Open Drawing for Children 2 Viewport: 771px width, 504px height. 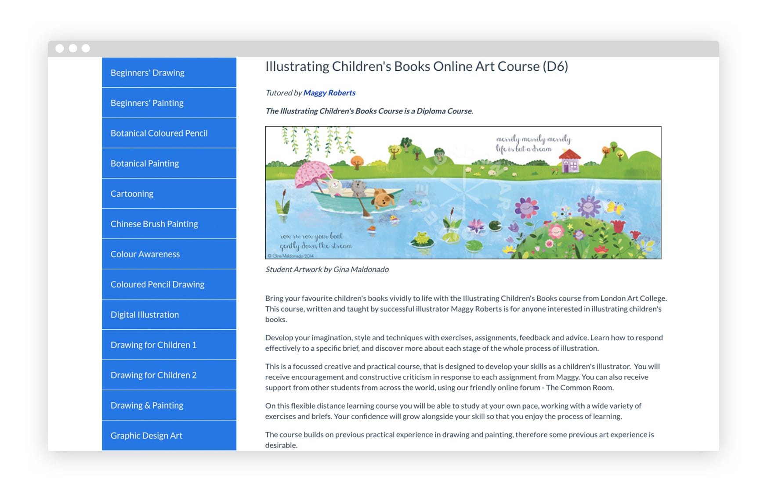pos(169,375)
